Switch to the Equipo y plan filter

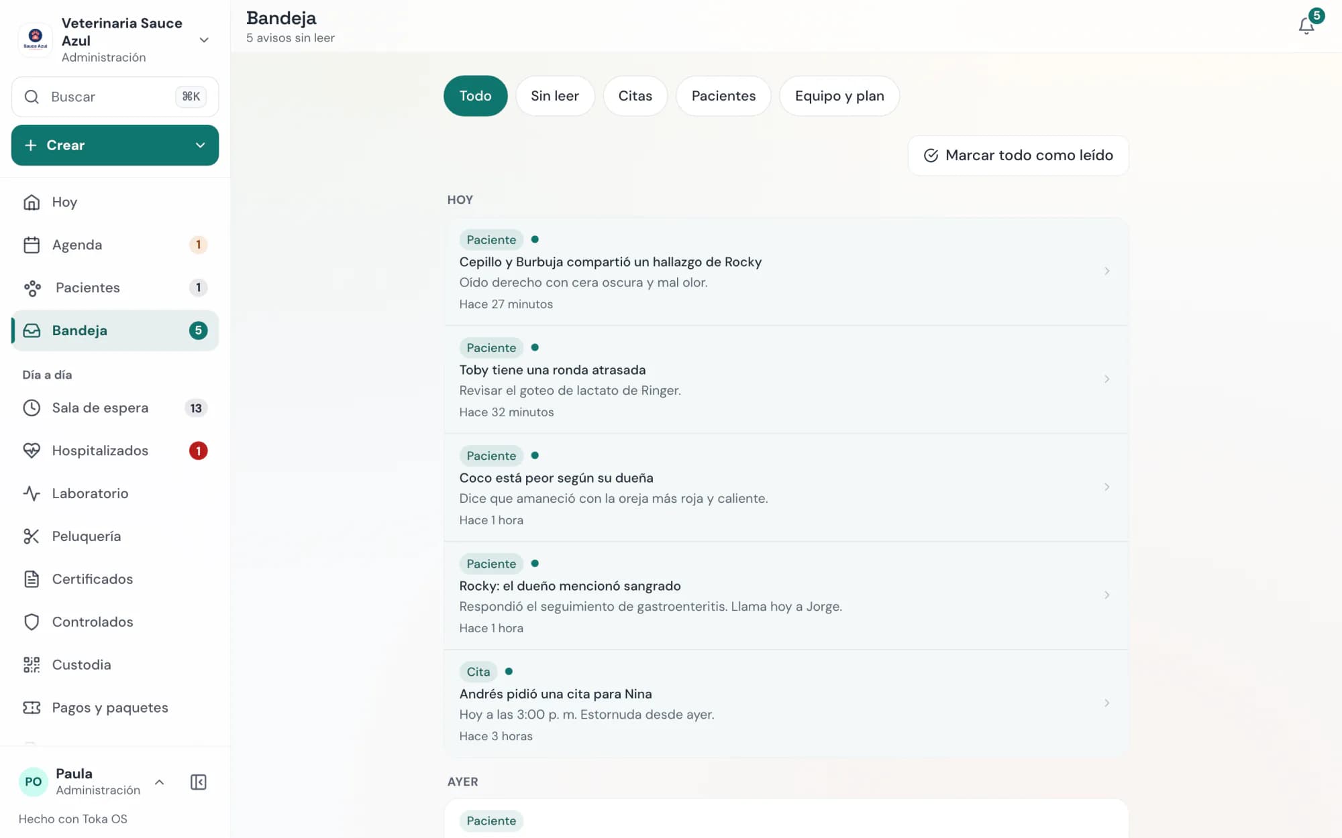pyautogui.click(x=839, y=96)
